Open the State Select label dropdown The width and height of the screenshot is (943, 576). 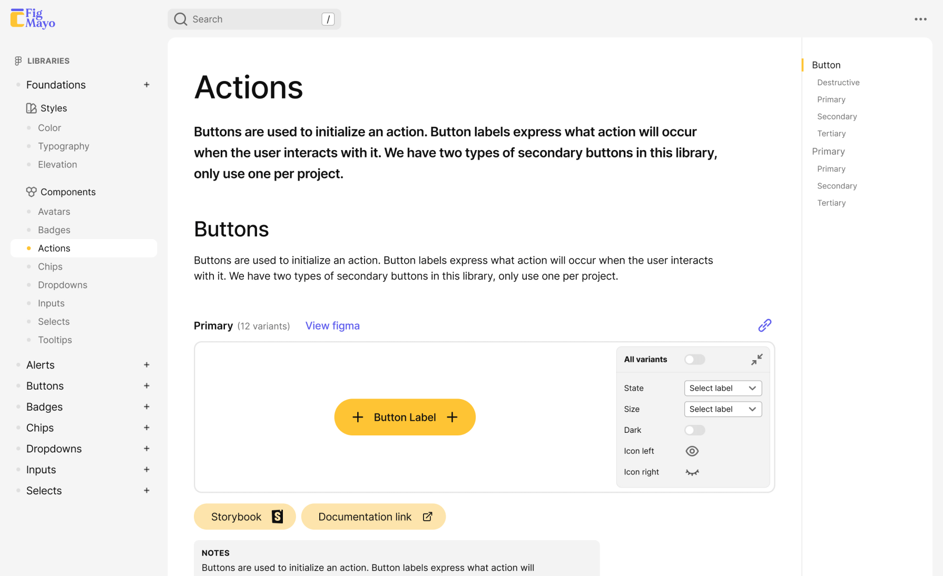point(722,388)
